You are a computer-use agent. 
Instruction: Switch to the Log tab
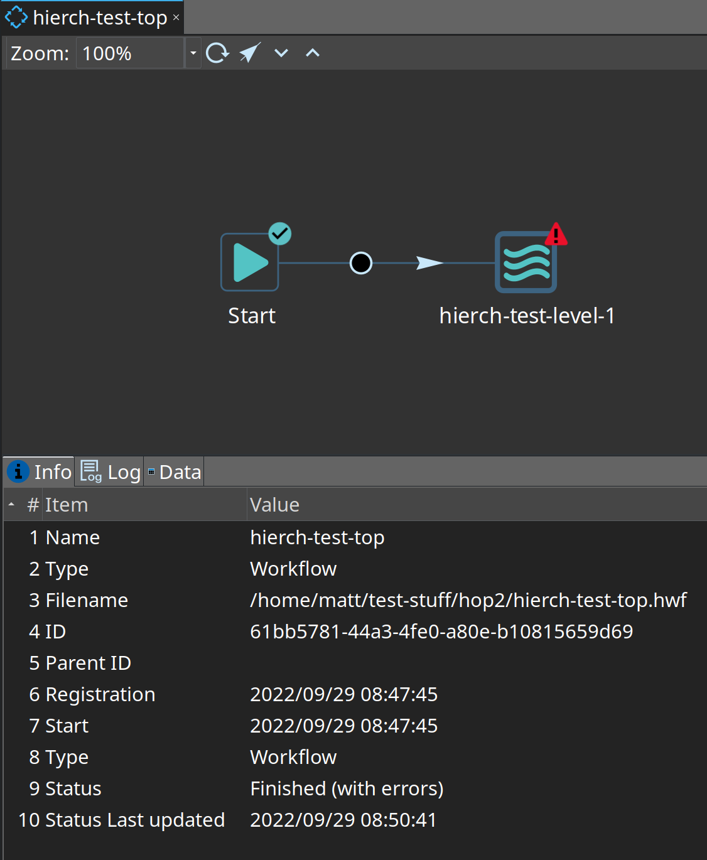tap(111, 472)
